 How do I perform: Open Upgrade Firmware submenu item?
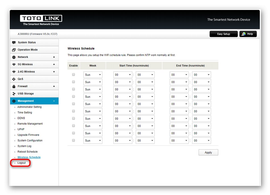pyautogui.click(x=28, y=135)
